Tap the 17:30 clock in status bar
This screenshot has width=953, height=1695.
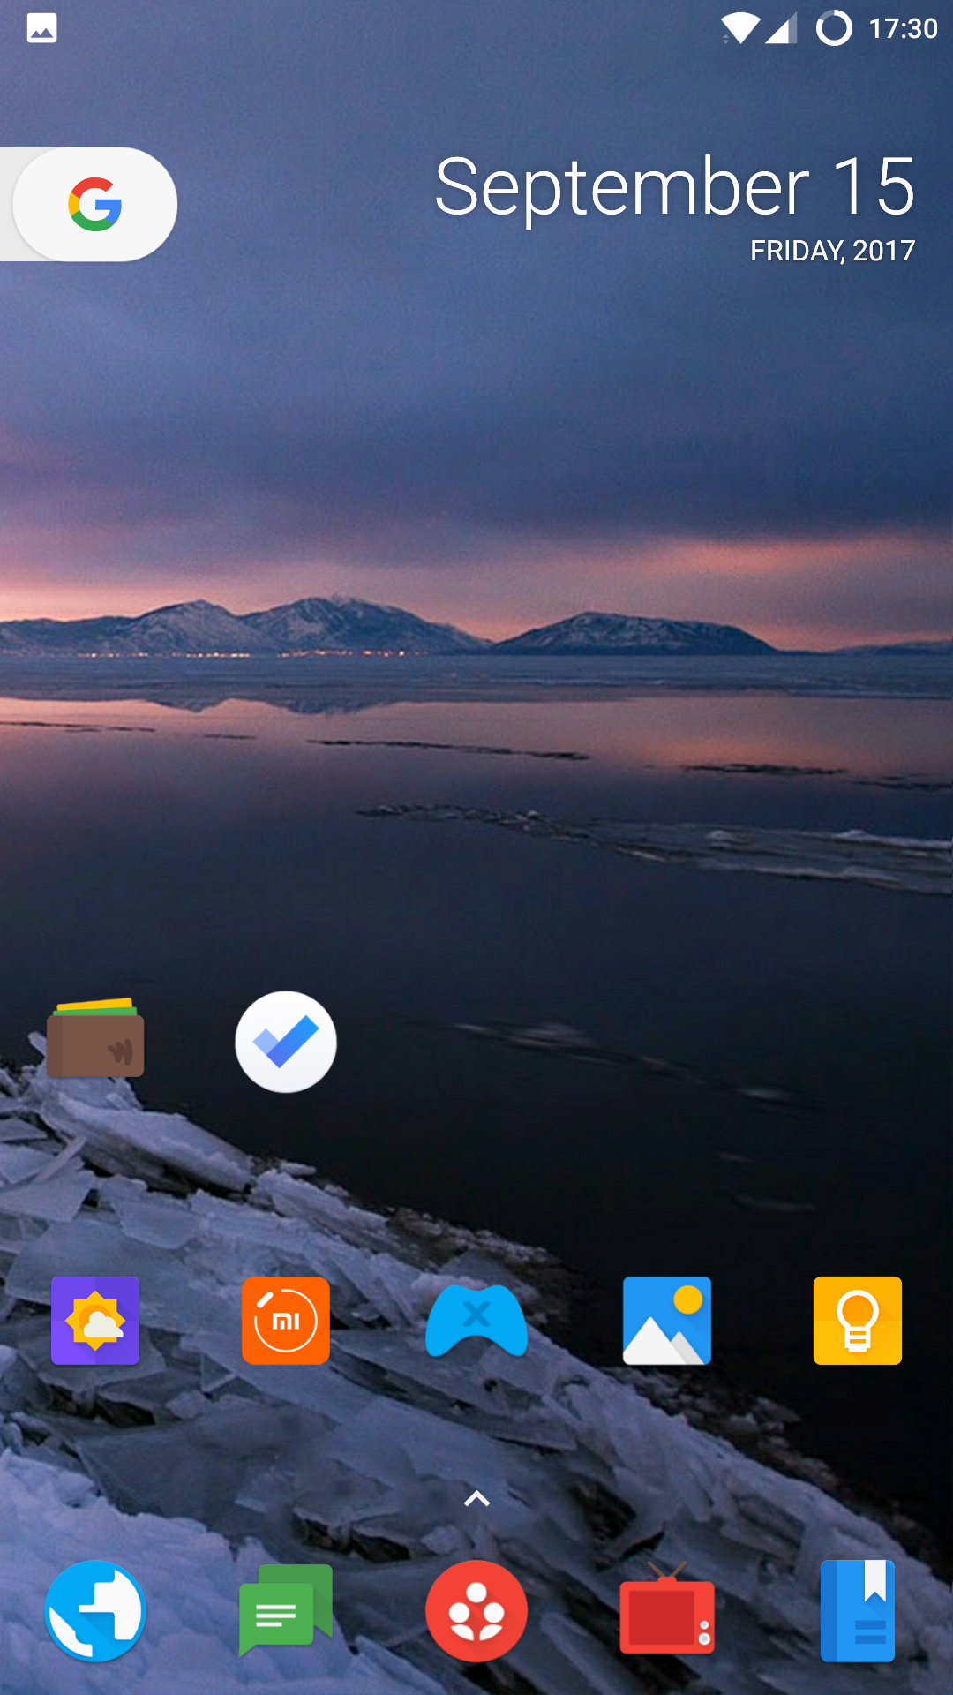(x=903, y=28)
